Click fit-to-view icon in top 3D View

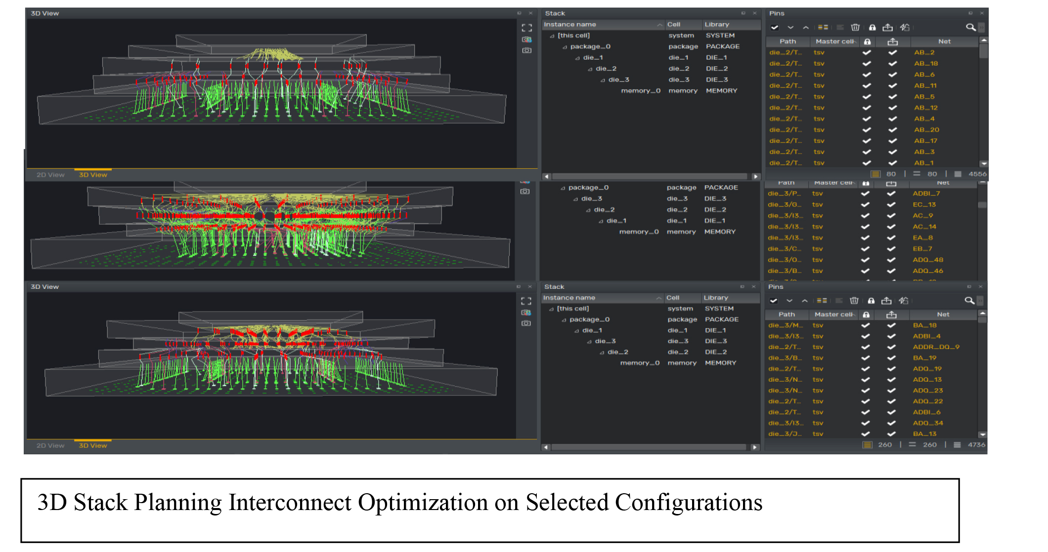tap(527, 28)
